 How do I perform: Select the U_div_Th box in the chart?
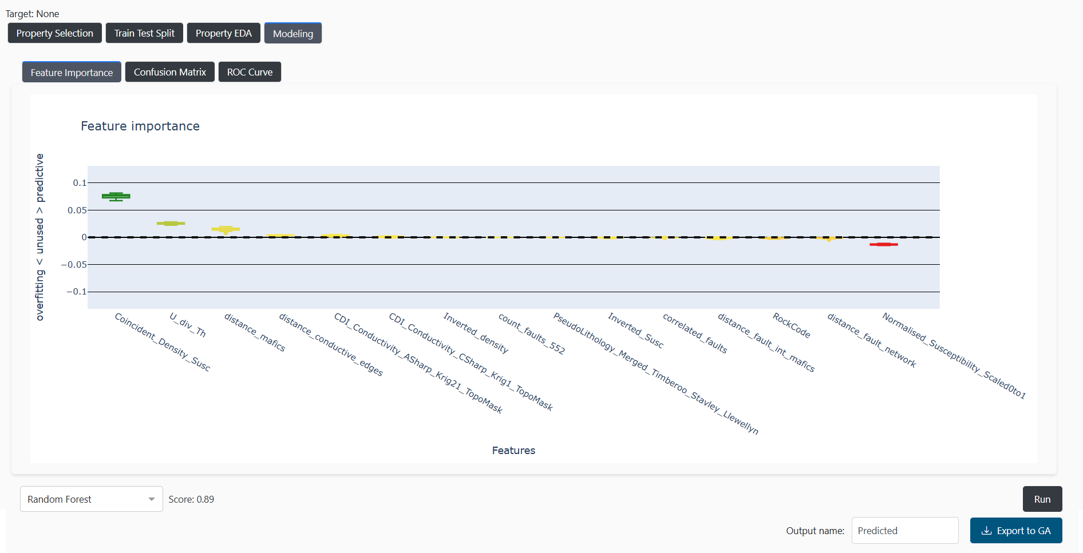click(x=171, y=223)
